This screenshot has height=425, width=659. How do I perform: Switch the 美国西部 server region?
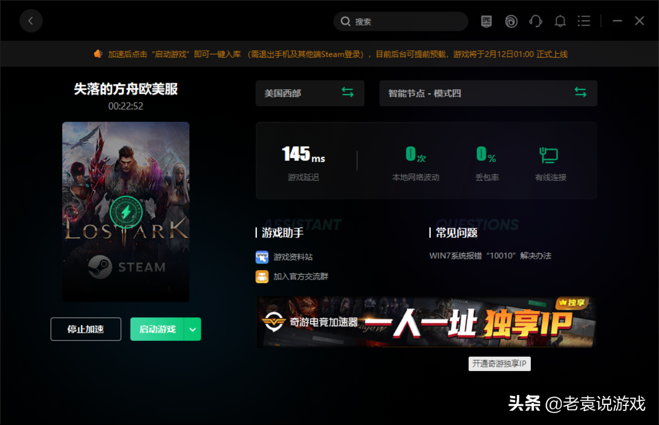pos(347,93)
